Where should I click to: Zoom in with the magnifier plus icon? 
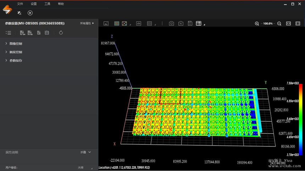point(257,24)
